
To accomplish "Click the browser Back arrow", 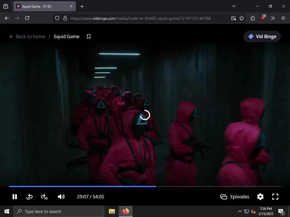I will [x=7, y=18].
